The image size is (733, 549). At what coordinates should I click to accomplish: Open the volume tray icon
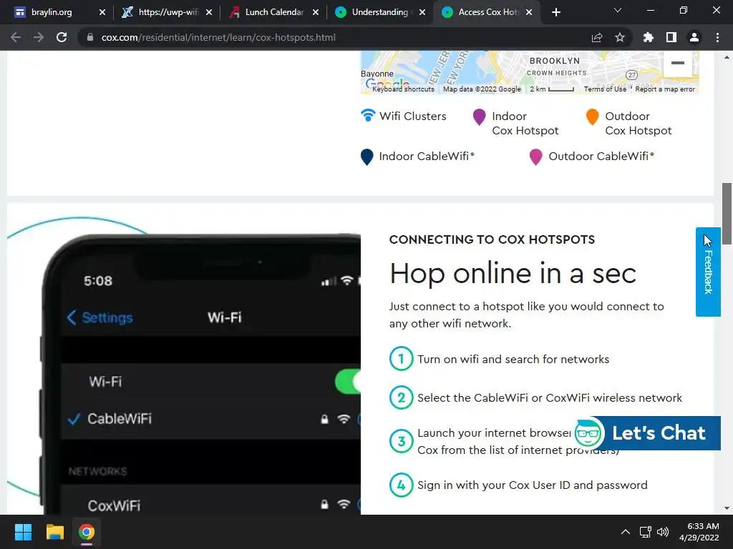(662, 532)
